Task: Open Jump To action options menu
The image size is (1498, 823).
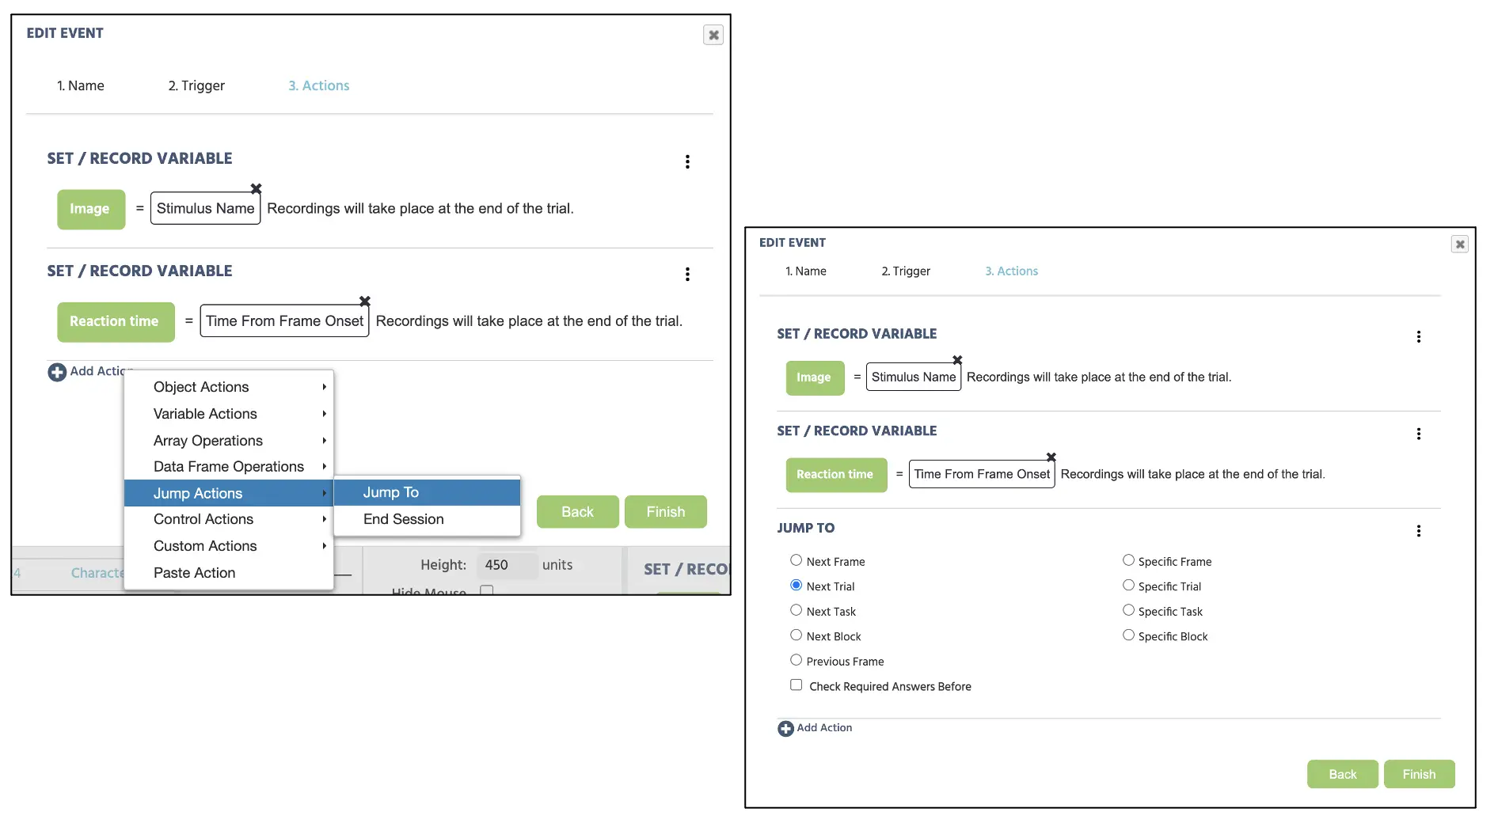Action: point(1419,531)
